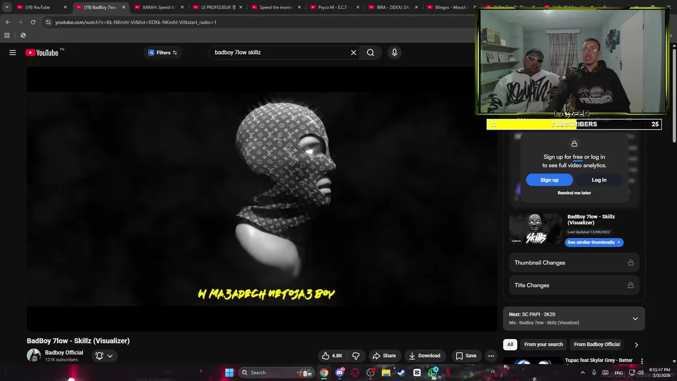The width and height of the screenshot is (677, 381).
Task: Open the YouTube hamburger guide menu
Action: [x=13, y=52]
